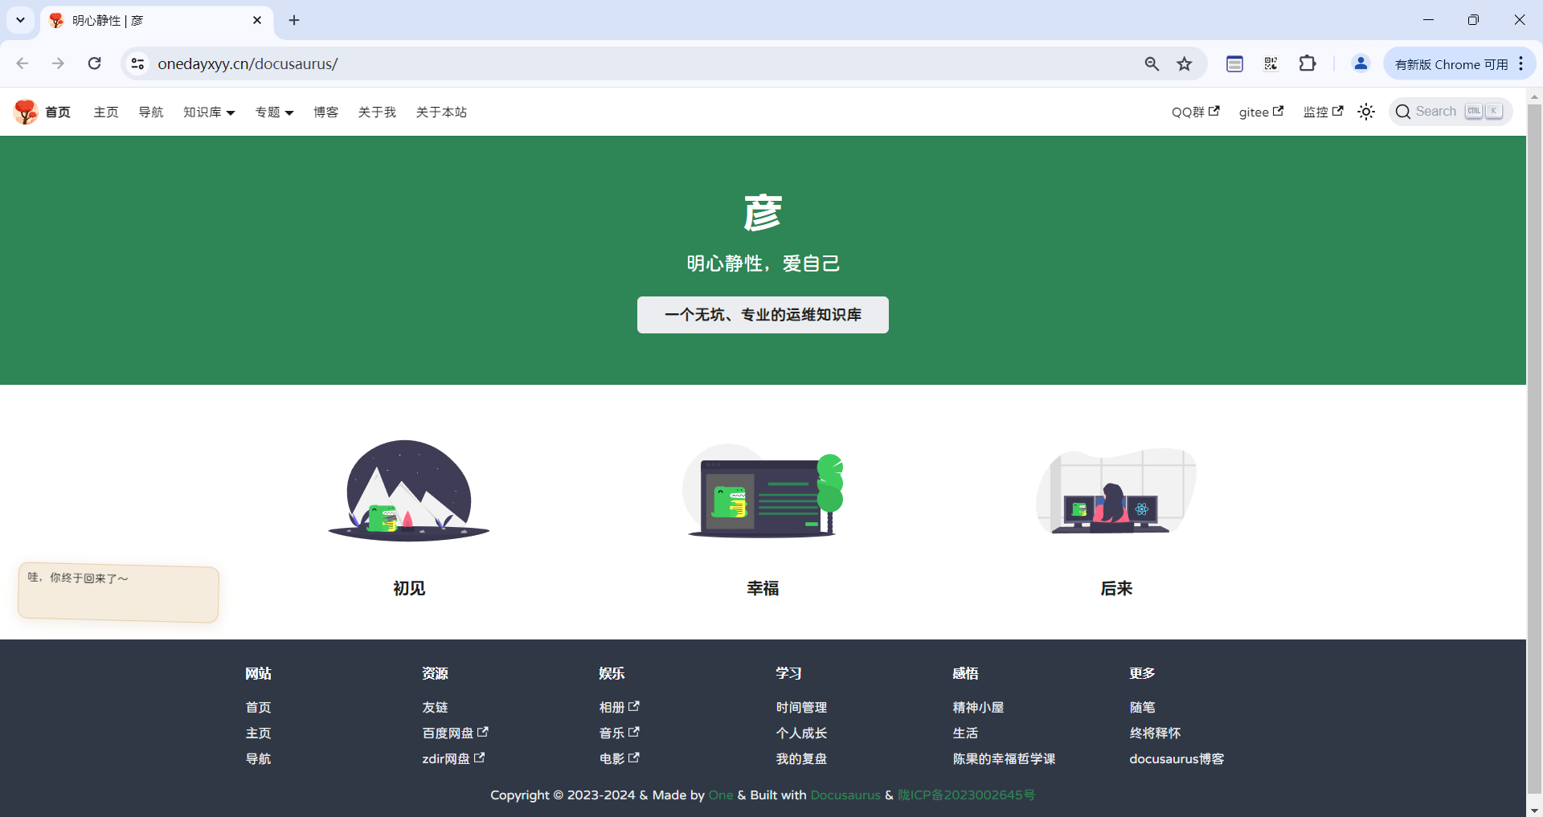This screenshot has width=1543, height=817.
Task: Select 博客 in the navigation bar
Action: (x=325, y=112)
